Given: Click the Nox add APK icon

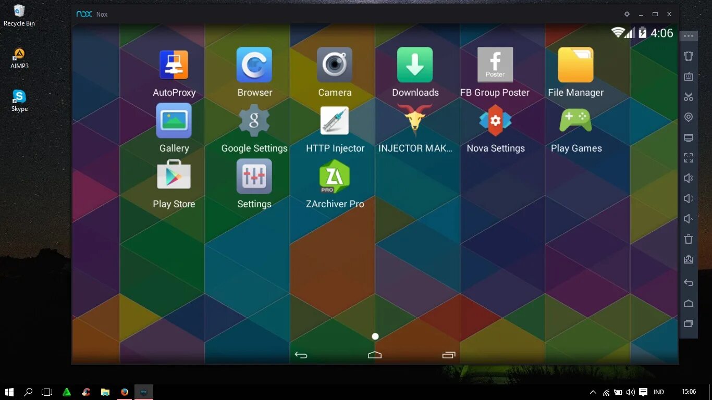Looking at the screenshot, I should point(689,259).
